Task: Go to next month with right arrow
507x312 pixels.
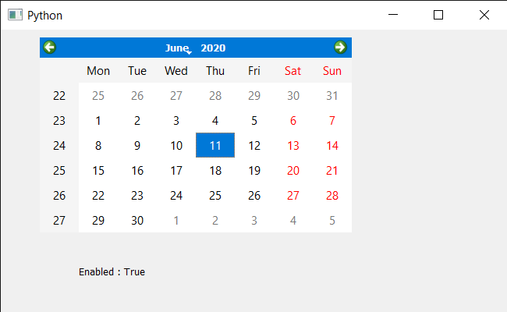Action: click(x=340, y=48)
